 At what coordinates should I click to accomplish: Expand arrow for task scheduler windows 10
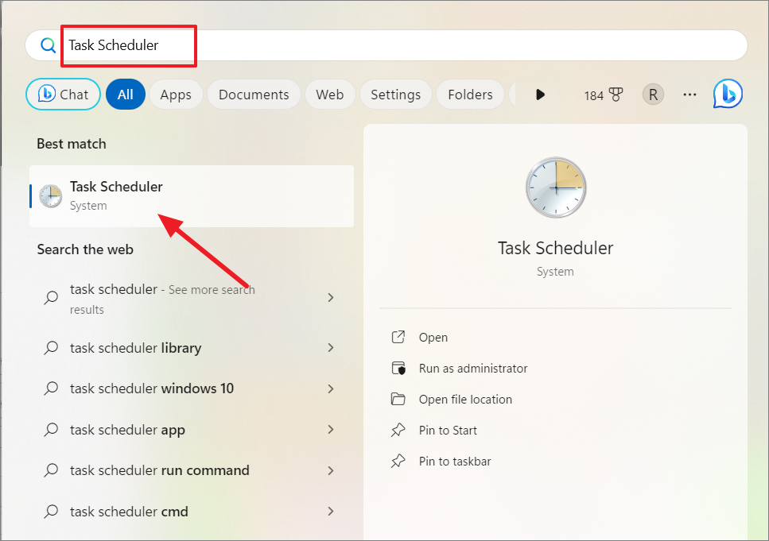click(331, 388)
